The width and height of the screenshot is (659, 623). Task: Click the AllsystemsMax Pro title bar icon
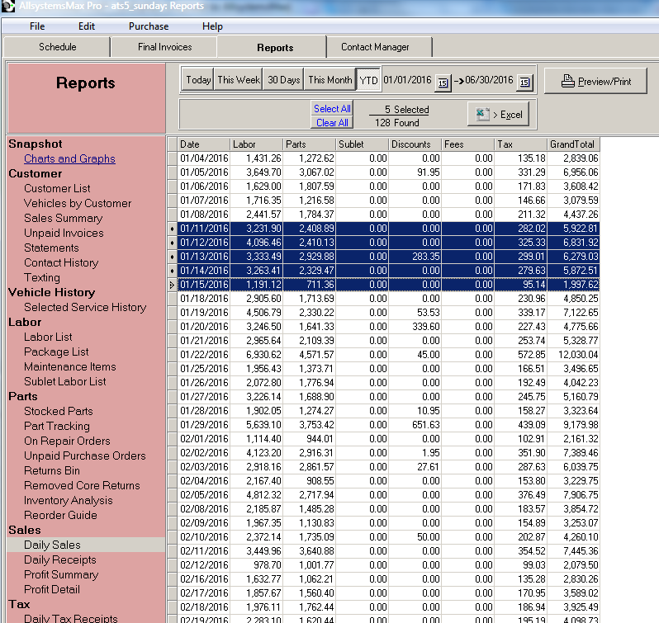8,6
